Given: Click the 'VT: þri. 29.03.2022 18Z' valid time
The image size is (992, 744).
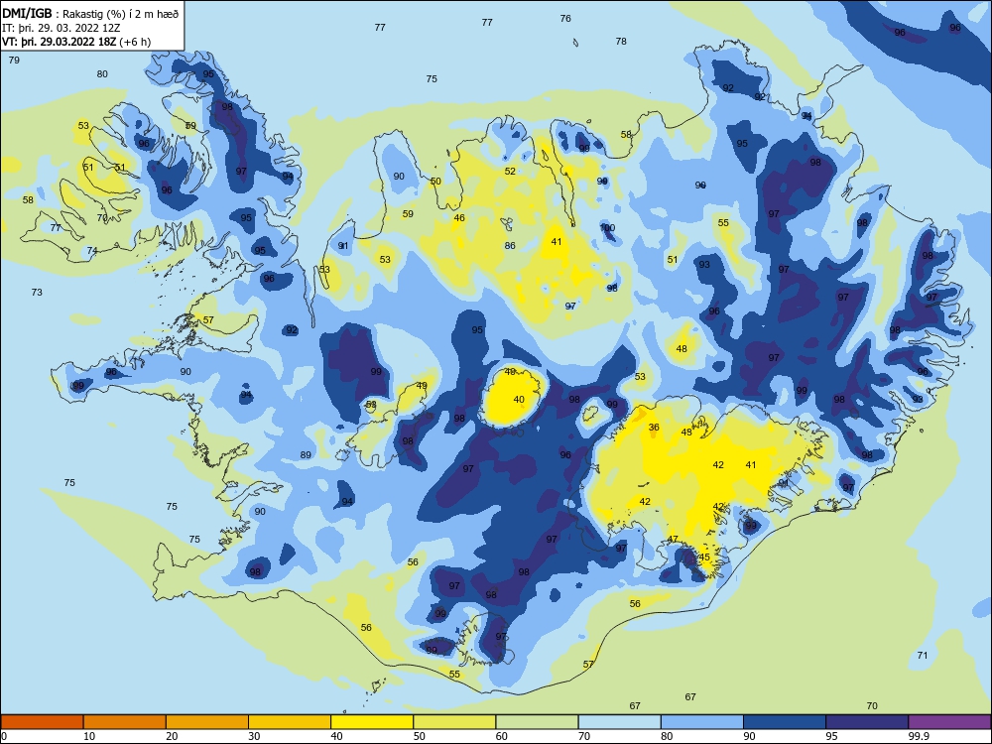Looking at the screenshot, I should [62, 42].
